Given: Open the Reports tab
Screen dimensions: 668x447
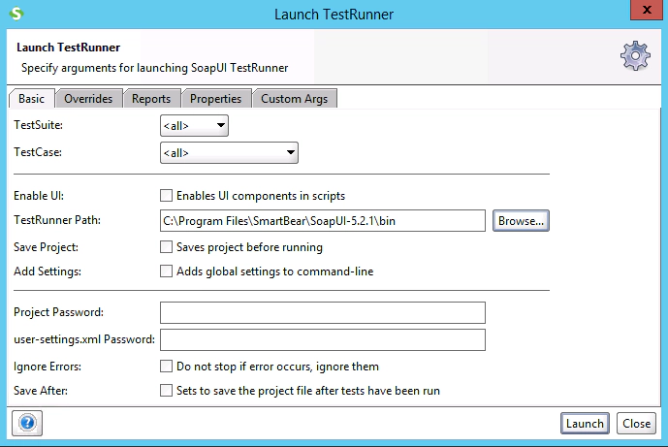Looking at the screenshot, I should (x=151, y=99).
